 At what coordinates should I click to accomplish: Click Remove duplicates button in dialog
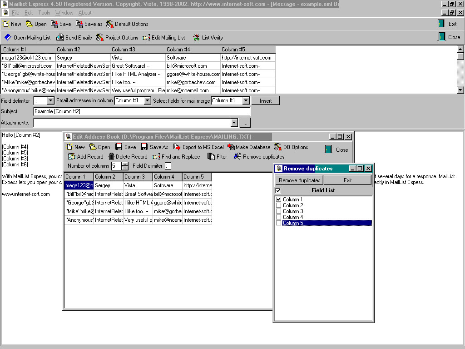300,180
